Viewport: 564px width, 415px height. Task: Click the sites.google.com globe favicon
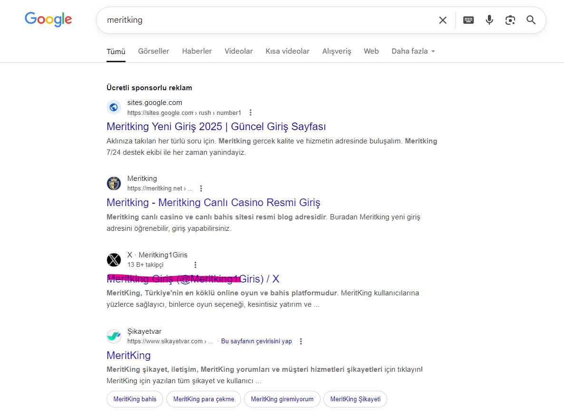114,107
